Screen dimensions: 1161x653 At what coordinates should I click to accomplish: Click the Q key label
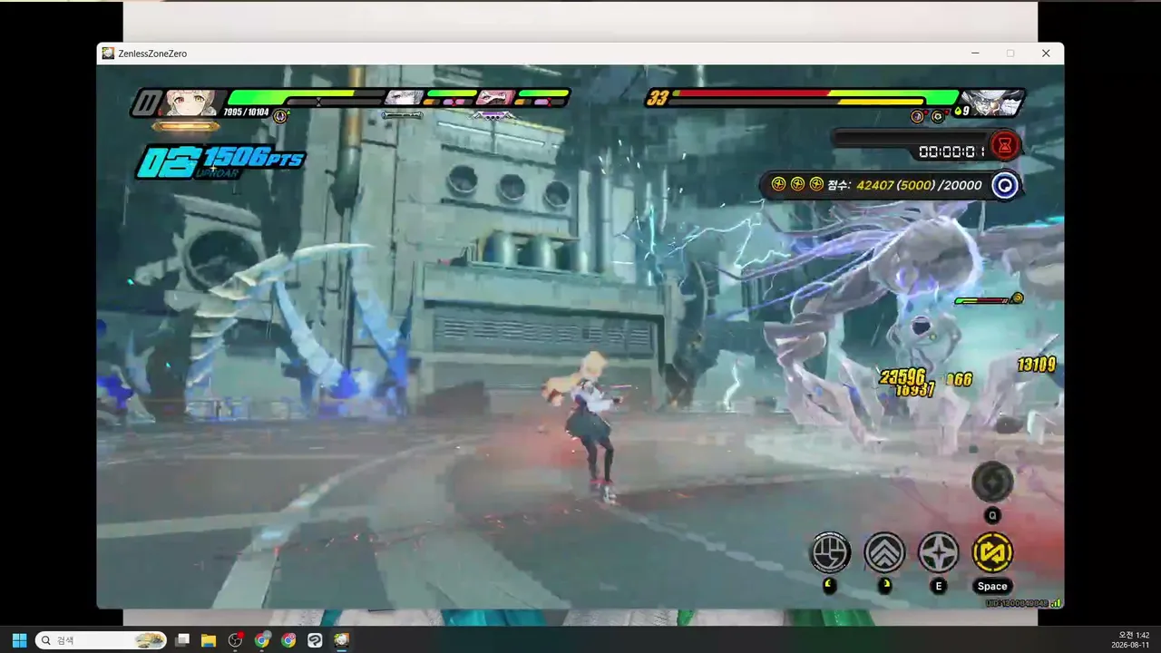pos(992,515)
